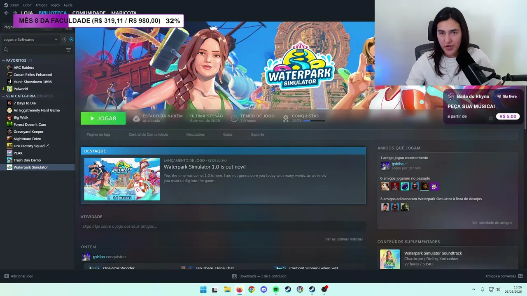Switch to the COMUNIDADE tab

coord(89,13)
